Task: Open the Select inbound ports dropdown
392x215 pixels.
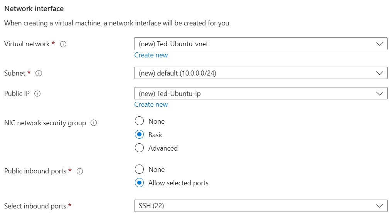Action: pyautogui.click(x=254, y=206)
